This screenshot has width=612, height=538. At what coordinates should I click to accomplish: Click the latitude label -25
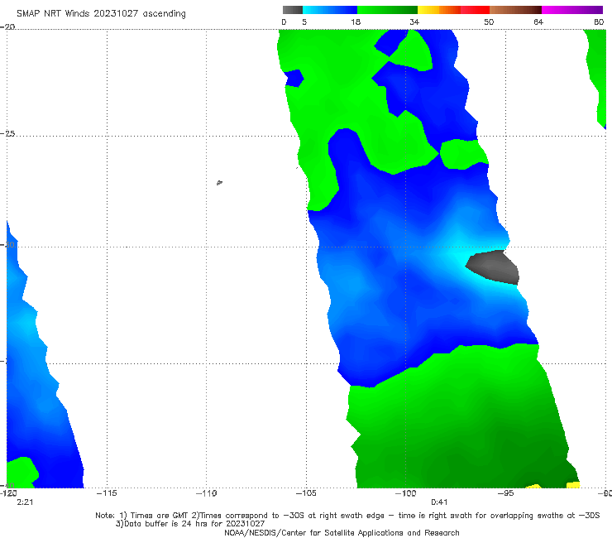coord(7,133)
